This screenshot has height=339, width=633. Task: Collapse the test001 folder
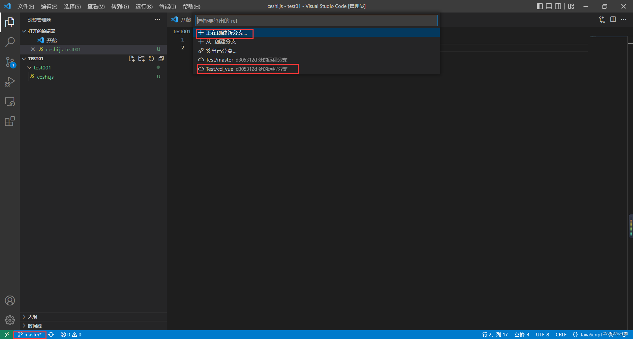(x=93, y=67)
